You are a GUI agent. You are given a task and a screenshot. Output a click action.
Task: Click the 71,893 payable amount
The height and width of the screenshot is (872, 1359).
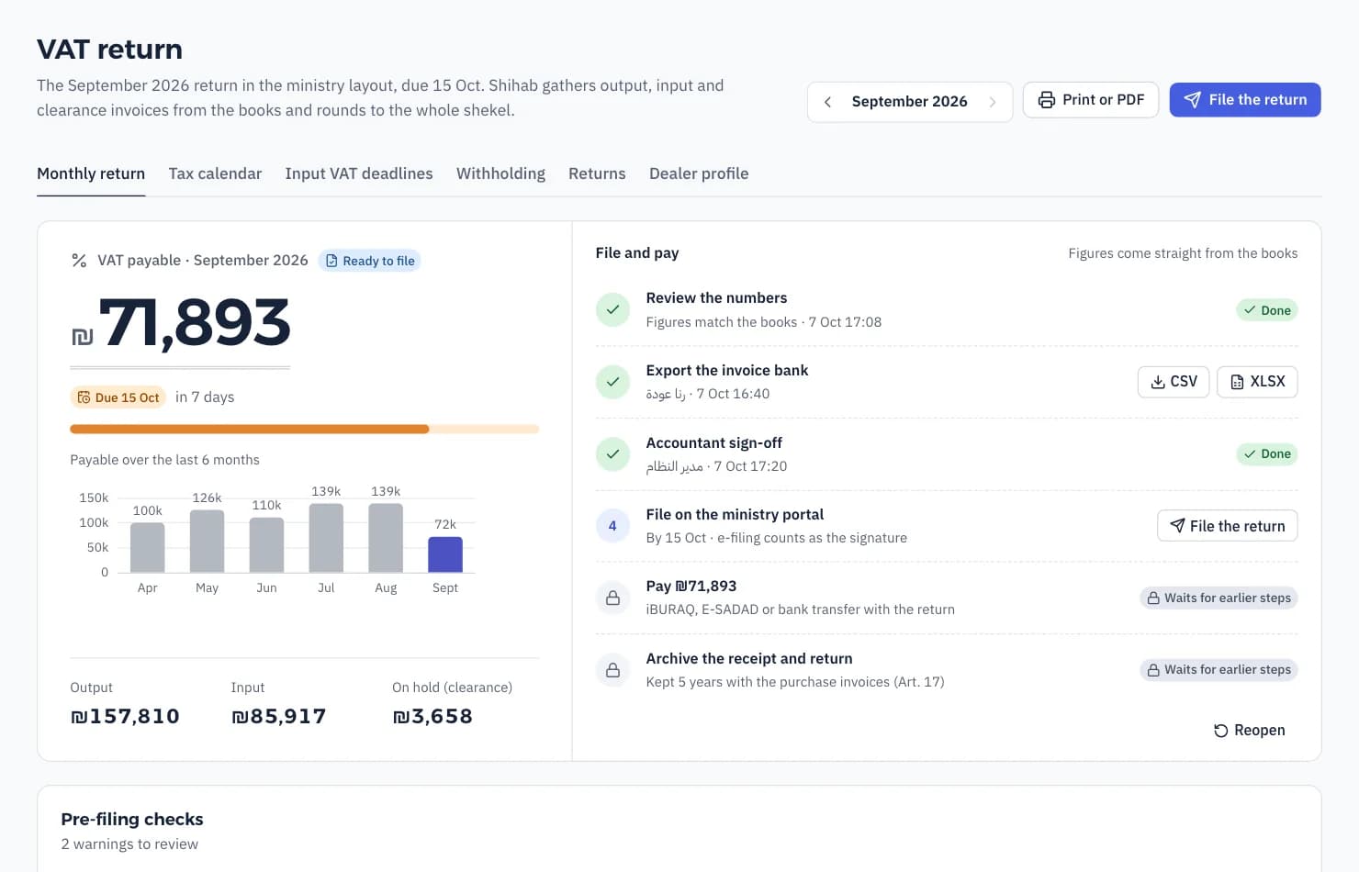[195, 323]
